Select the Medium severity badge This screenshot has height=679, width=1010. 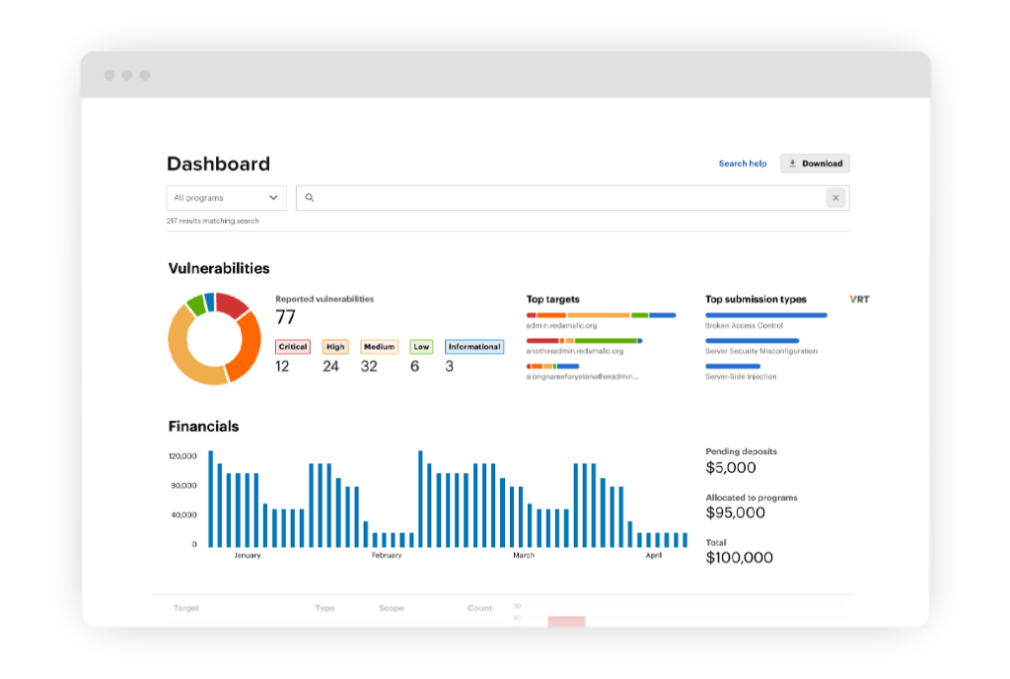click(379, 347)
